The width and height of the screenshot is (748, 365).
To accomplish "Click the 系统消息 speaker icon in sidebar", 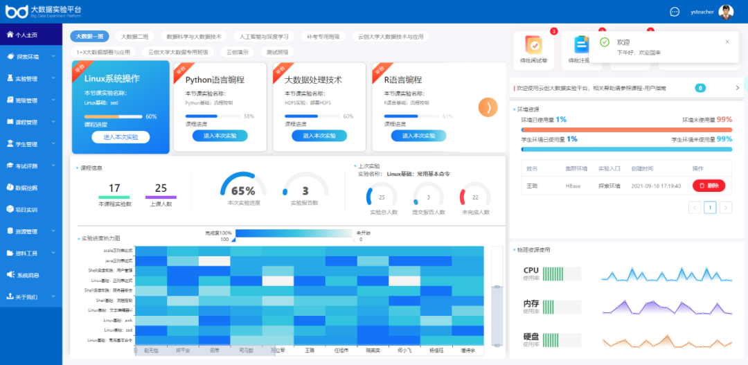I will (x=9, y=275).
